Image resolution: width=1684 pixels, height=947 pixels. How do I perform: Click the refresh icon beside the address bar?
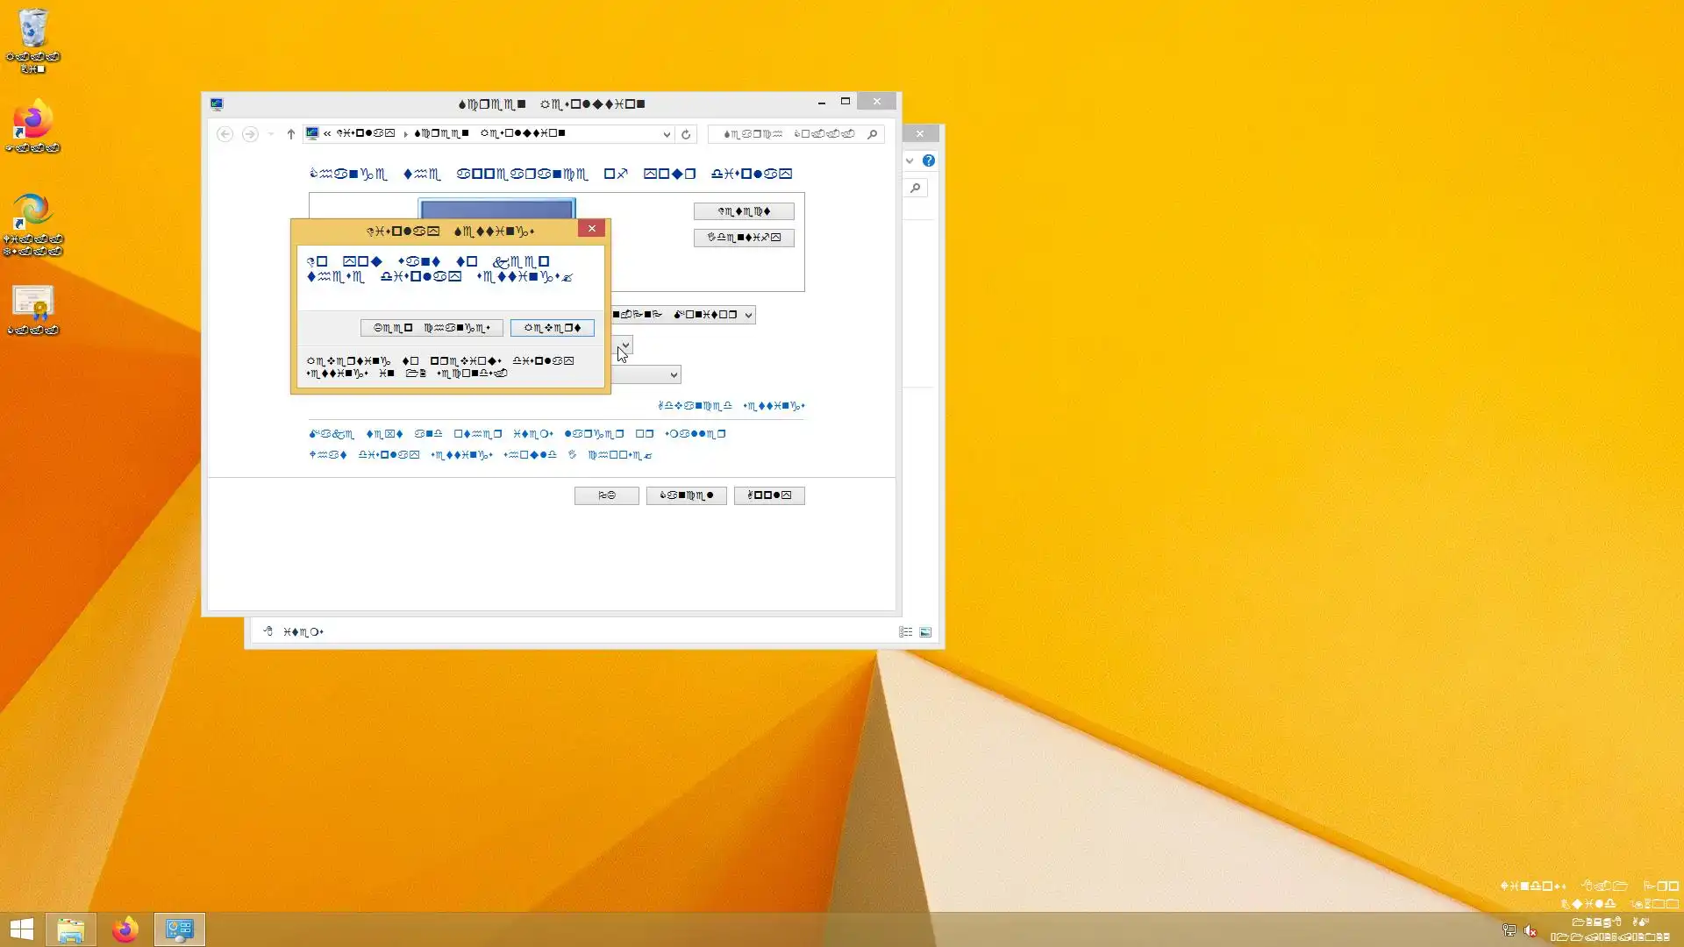point(686,134)
